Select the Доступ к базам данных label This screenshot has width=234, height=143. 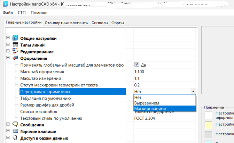coord(44,138)
